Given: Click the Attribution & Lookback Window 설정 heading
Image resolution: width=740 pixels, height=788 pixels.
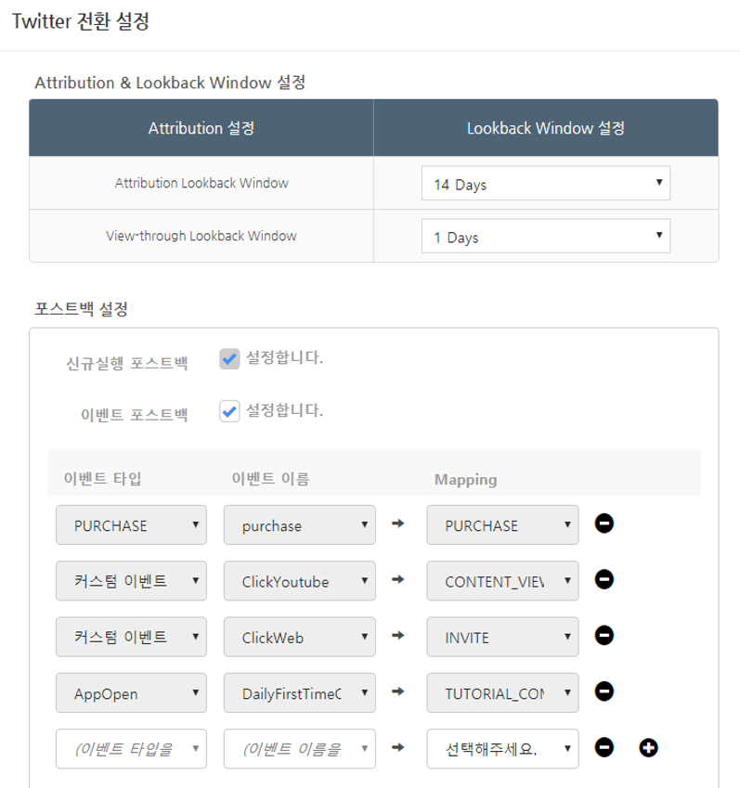Looking at the screenshot, I should click(170, 83).
